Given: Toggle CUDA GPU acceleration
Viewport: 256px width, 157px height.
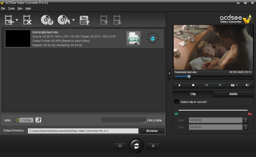Looking at the screenshot, I should (x=23, y=120).
